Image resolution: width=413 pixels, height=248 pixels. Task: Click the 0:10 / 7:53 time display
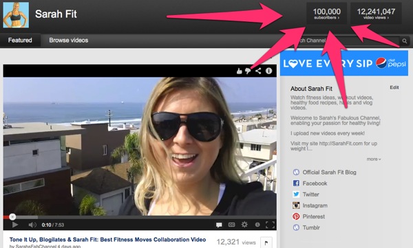pyautogui.click(x=53, y=225)
